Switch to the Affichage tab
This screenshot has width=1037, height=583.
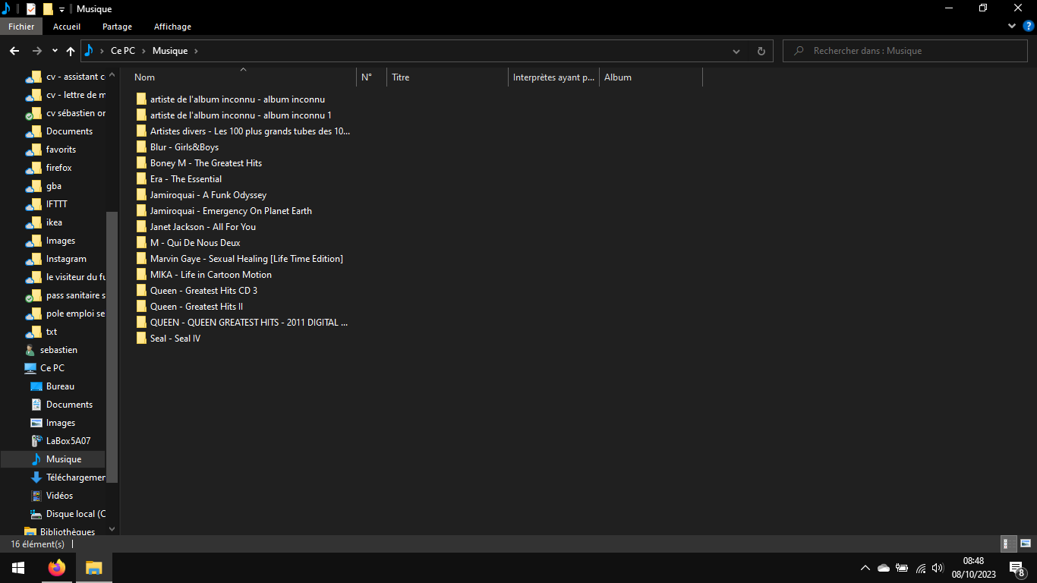173,27
